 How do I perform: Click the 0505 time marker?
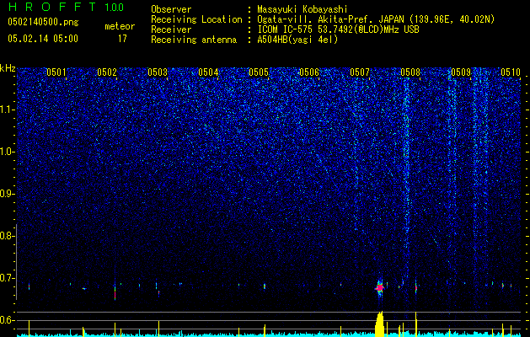click(x=259, y=72)
